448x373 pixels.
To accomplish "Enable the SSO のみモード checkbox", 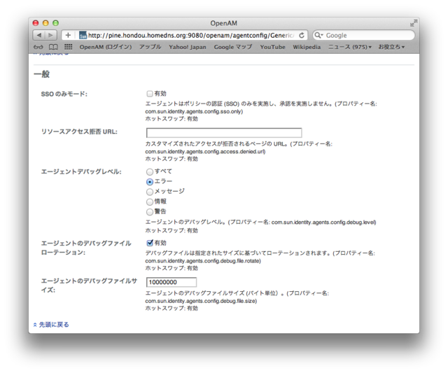I will tap(150, 93).
